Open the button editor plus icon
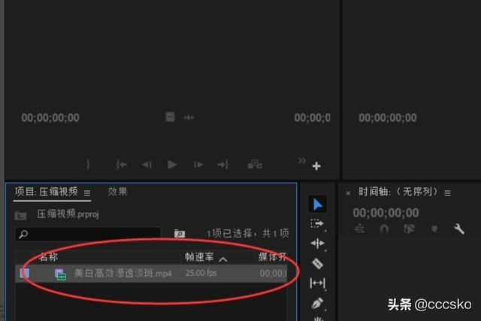481x321 pixels. click(x=316, y=166)
